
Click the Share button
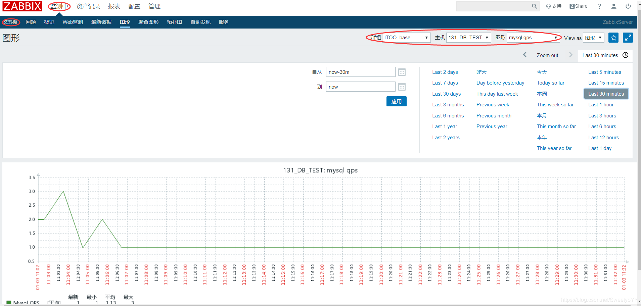tap(579, 6)
